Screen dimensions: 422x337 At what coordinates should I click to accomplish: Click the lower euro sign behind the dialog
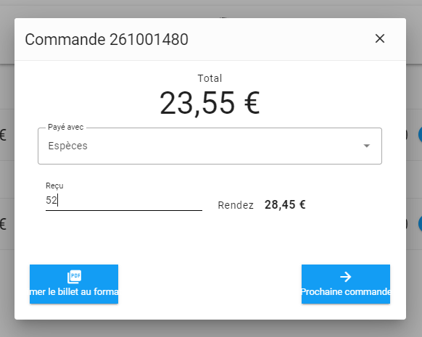tap(3, 224)
